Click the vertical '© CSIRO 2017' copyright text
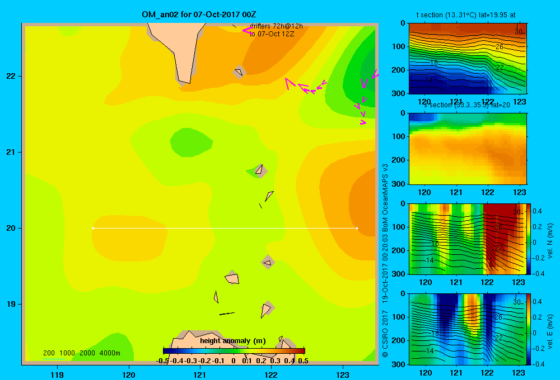 click(385, 334)
